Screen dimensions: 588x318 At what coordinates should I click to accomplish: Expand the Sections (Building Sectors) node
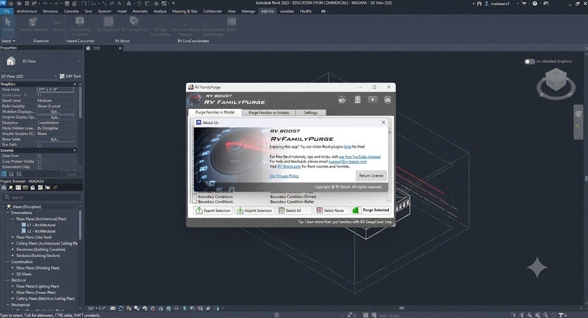point(13,255)
